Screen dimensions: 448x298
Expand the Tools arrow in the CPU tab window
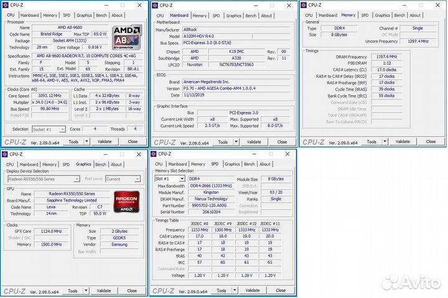(x=86, y=141)
